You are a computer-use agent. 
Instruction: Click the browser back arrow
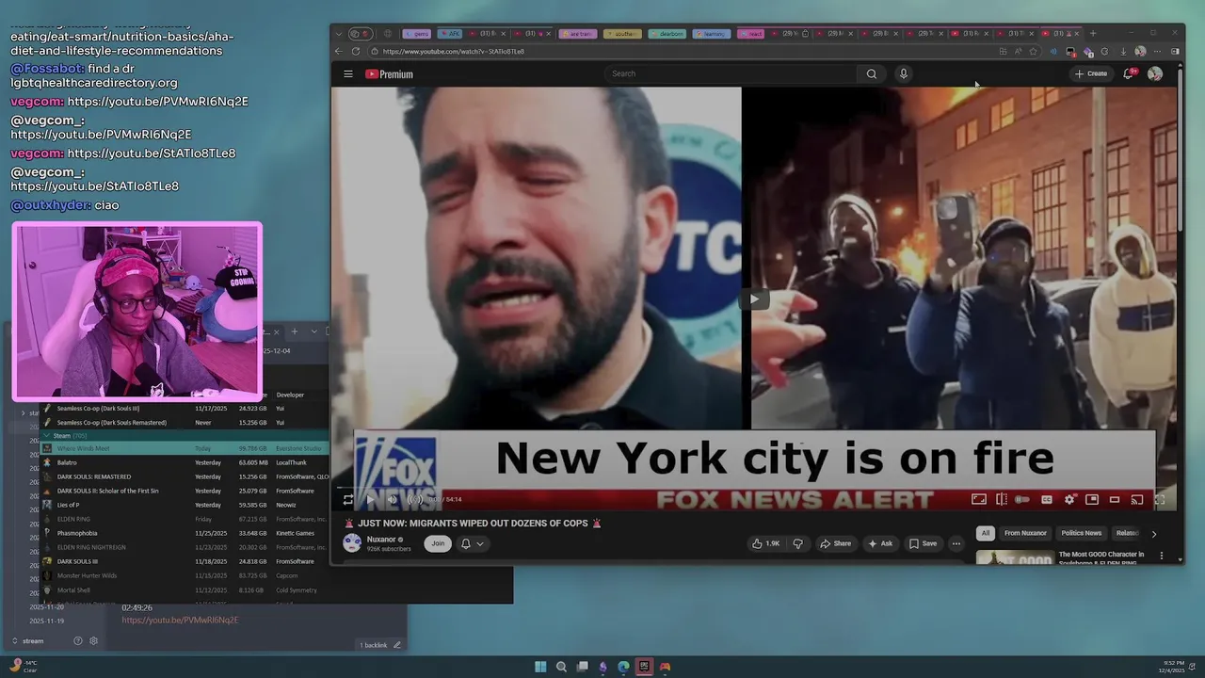click(x=339, y=51)
